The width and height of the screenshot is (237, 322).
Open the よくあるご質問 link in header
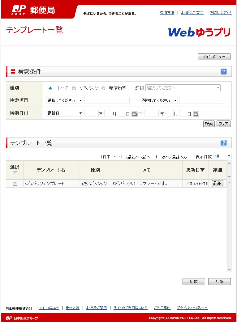pyautogui.click(x=192, y=13)
